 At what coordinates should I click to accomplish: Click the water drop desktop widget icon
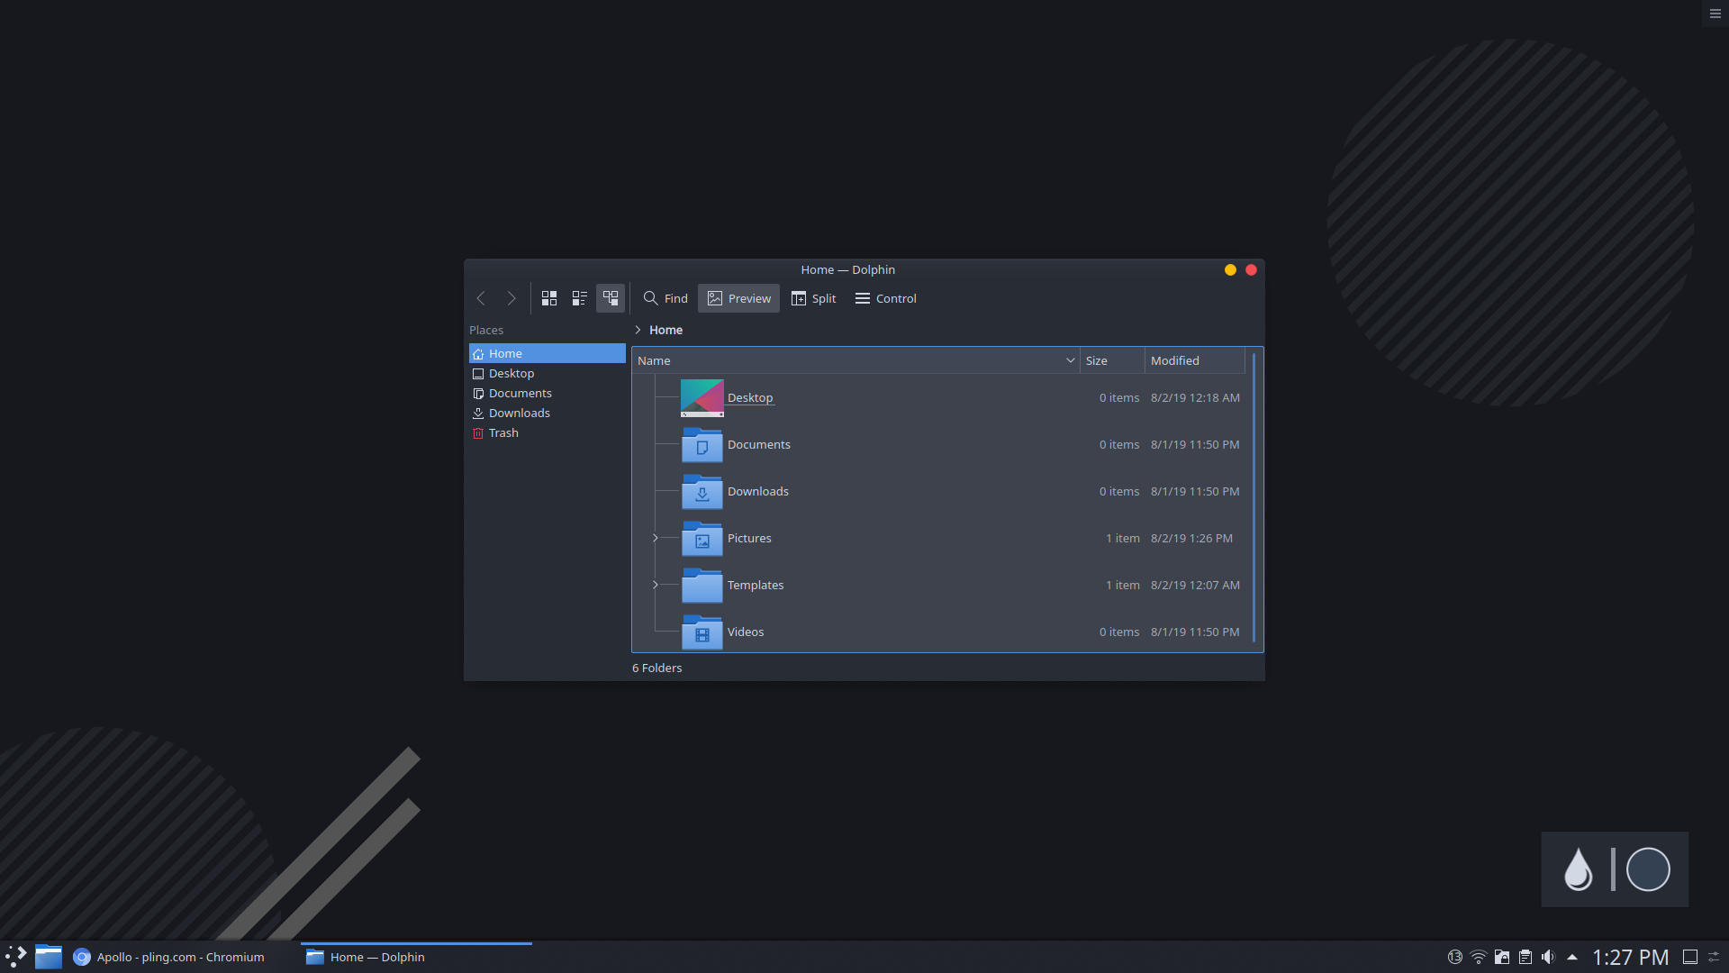click(1578, 869)
